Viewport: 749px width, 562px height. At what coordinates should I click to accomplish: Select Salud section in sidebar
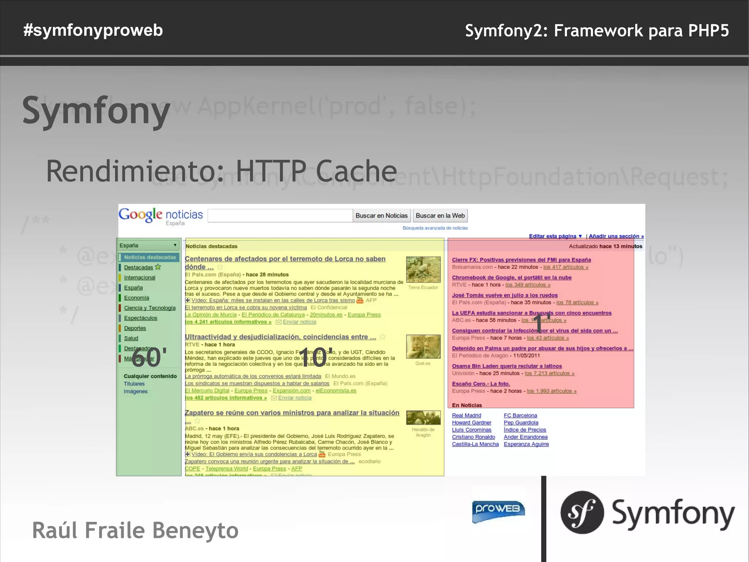[x=131, y=338]
